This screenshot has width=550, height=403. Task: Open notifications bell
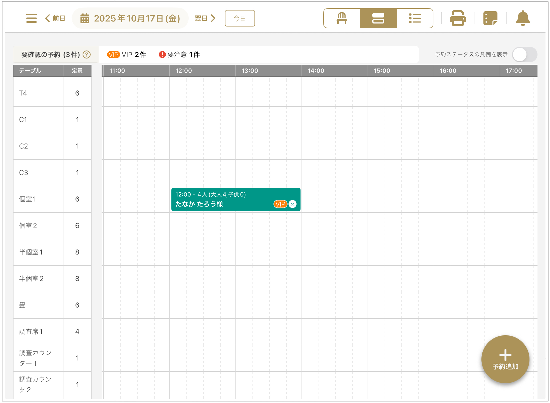click(523, 18)
